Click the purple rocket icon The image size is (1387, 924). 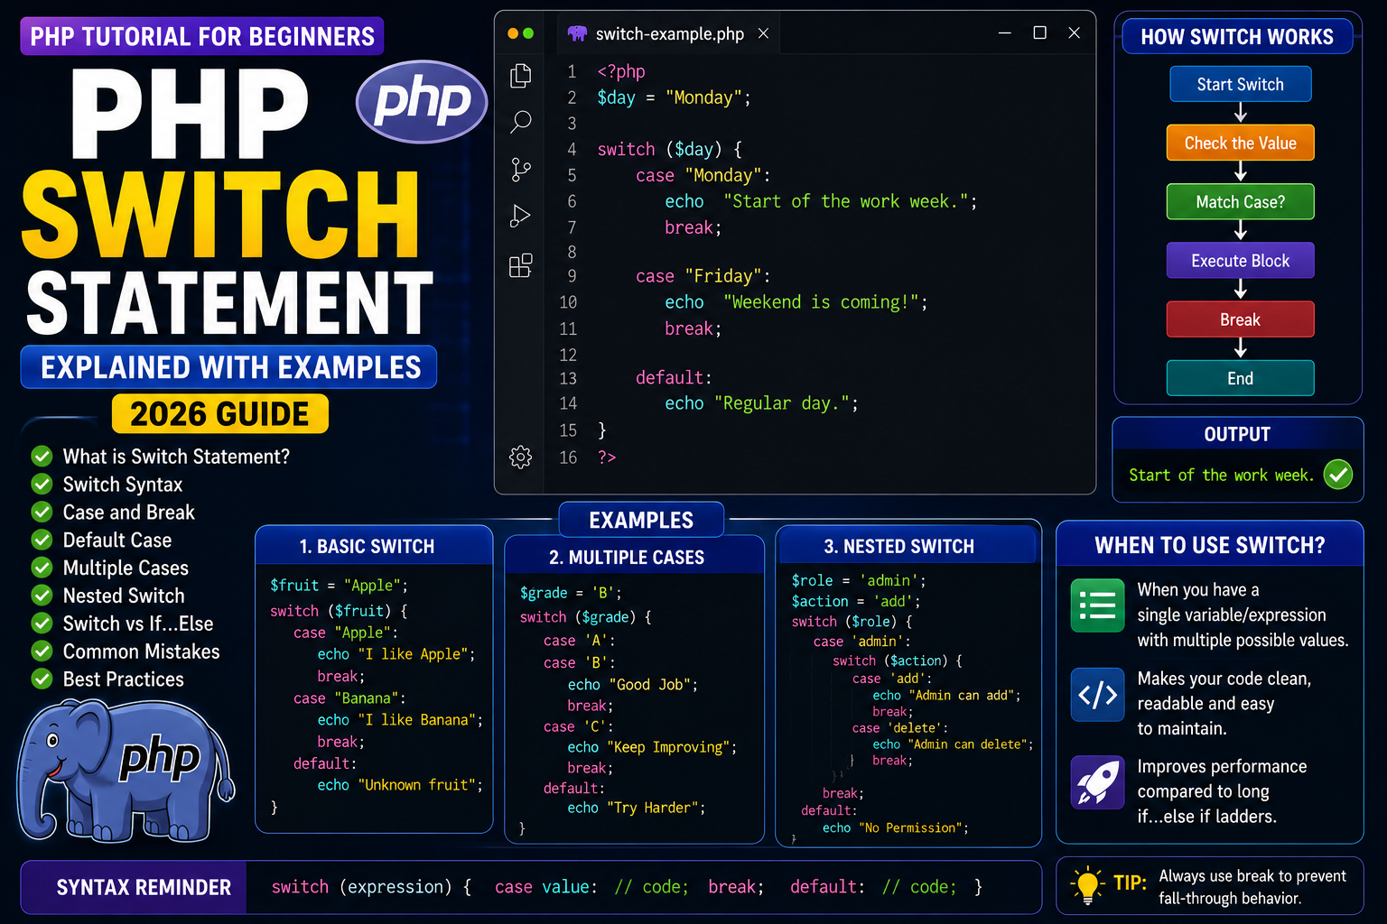coord(1097,781)
